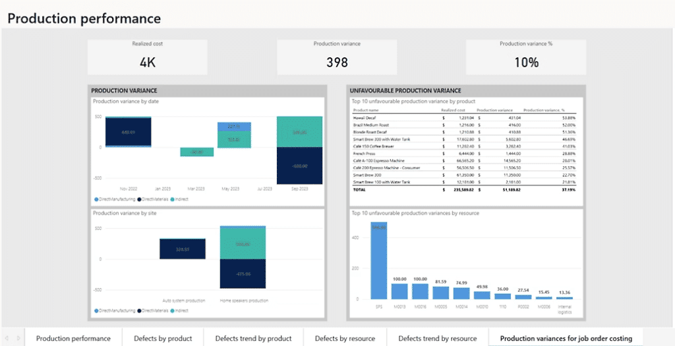Select the Auto system production bar
Screen dimensions: 675x346
183,248
